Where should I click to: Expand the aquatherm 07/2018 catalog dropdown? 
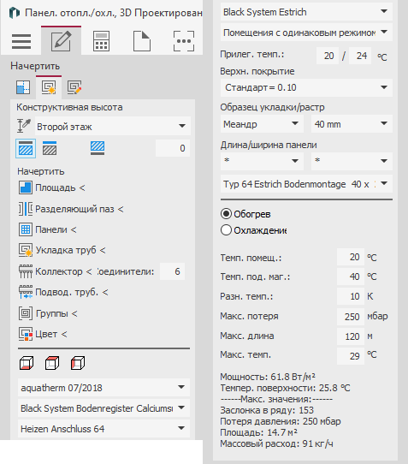point(103,387)
